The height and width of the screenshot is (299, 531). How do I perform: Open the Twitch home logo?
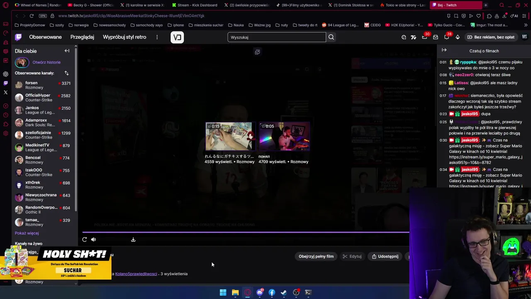coord(18,37)
